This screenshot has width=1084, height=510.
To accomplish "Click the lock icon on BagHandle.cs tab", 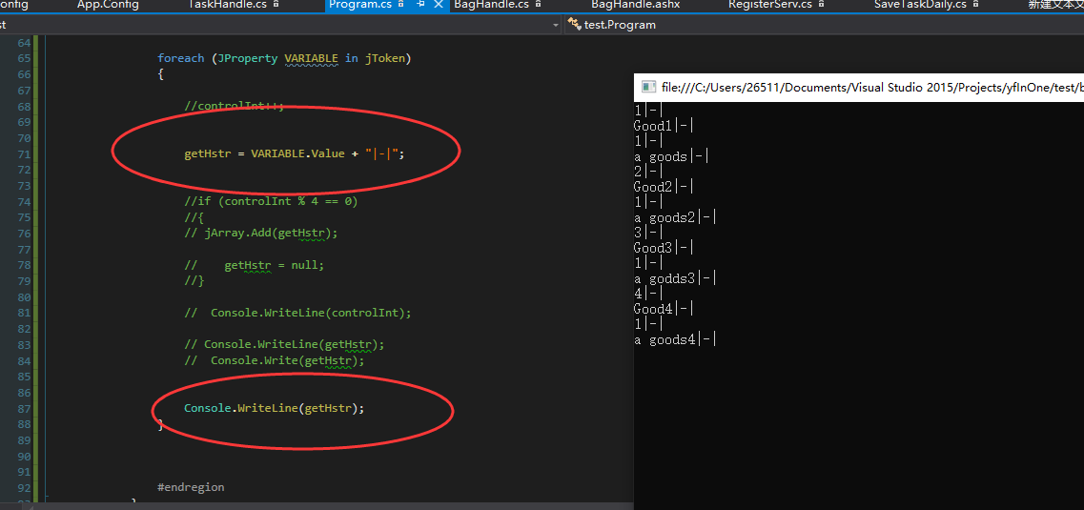I will (x=537, y=5).
